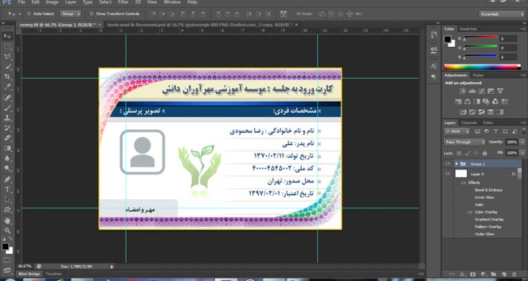This screenshot has height=281, width=528.
Task: Add a Gradient Map adjustment
Action: [x=500, y=112]
